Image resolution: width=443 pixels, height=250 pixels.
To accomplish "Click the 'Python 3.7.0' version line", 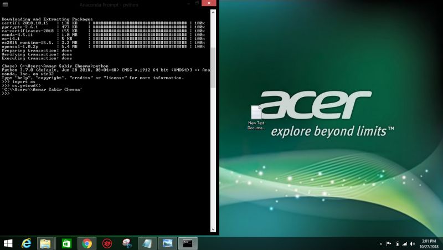I will (106, 70).
